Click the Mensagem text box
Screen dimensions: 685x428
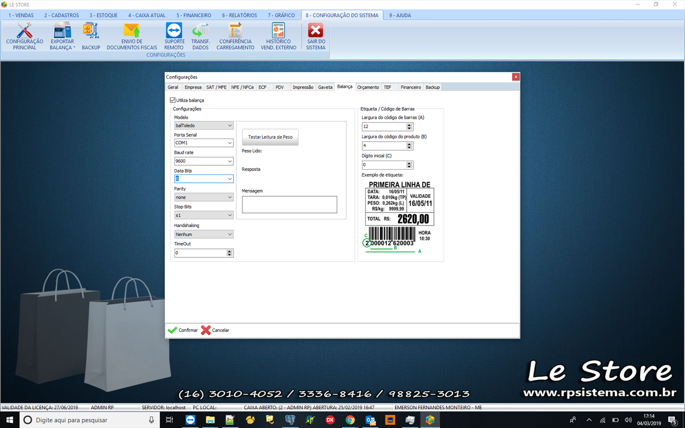(290, 204)
